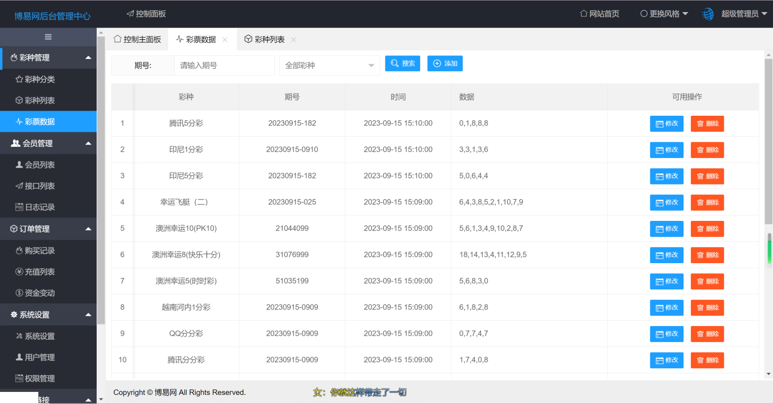Go to 充值列表 in the sidebar
The width and height of the screenshot is (773, 404).
point(40,272)
